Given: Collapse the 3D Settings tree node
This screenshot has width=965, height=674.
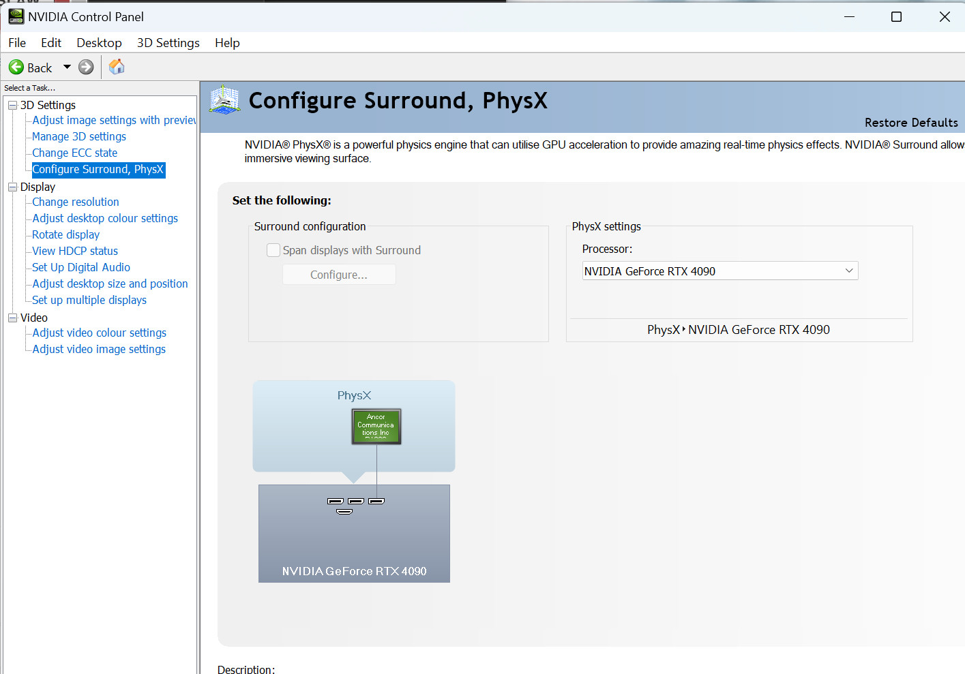Looking at the screenshot, I should [x=12, y=105].
